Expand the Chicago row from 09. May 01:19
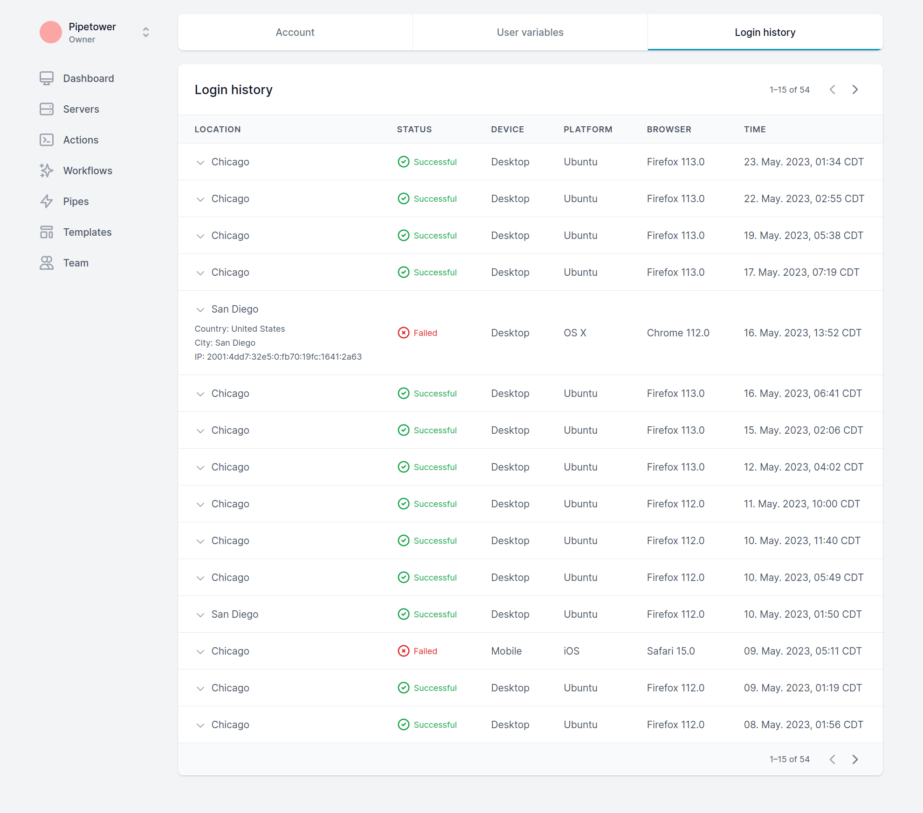Screen dimensions: 923x813 [200, 688]
